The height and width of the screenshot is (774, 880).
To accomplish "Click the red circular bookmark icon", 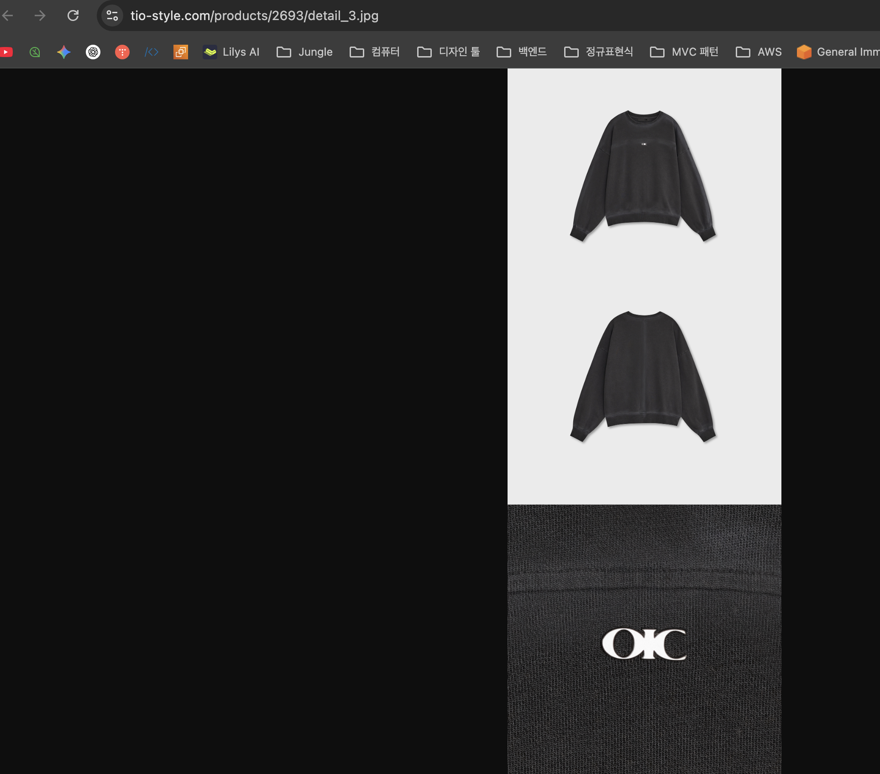I will click(x=122, y=52).
